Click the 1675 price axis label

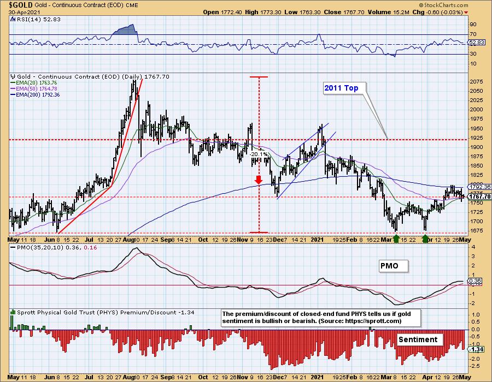tap(476, 230)
